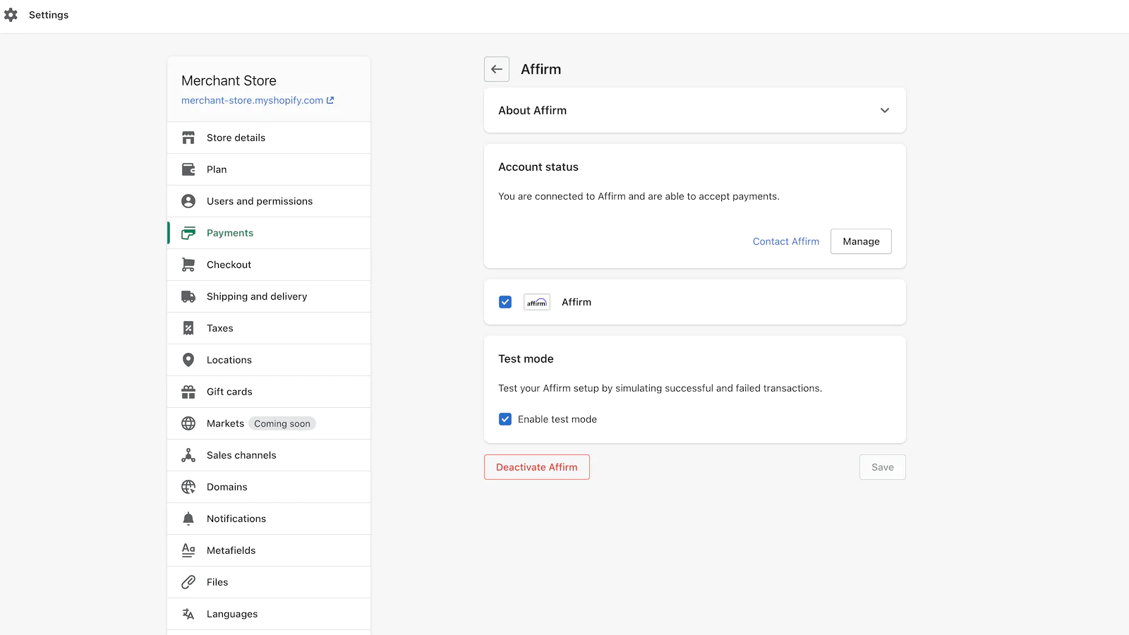Click the Manage button
This screenshot has height=635, width=1129.
point(861,241)
